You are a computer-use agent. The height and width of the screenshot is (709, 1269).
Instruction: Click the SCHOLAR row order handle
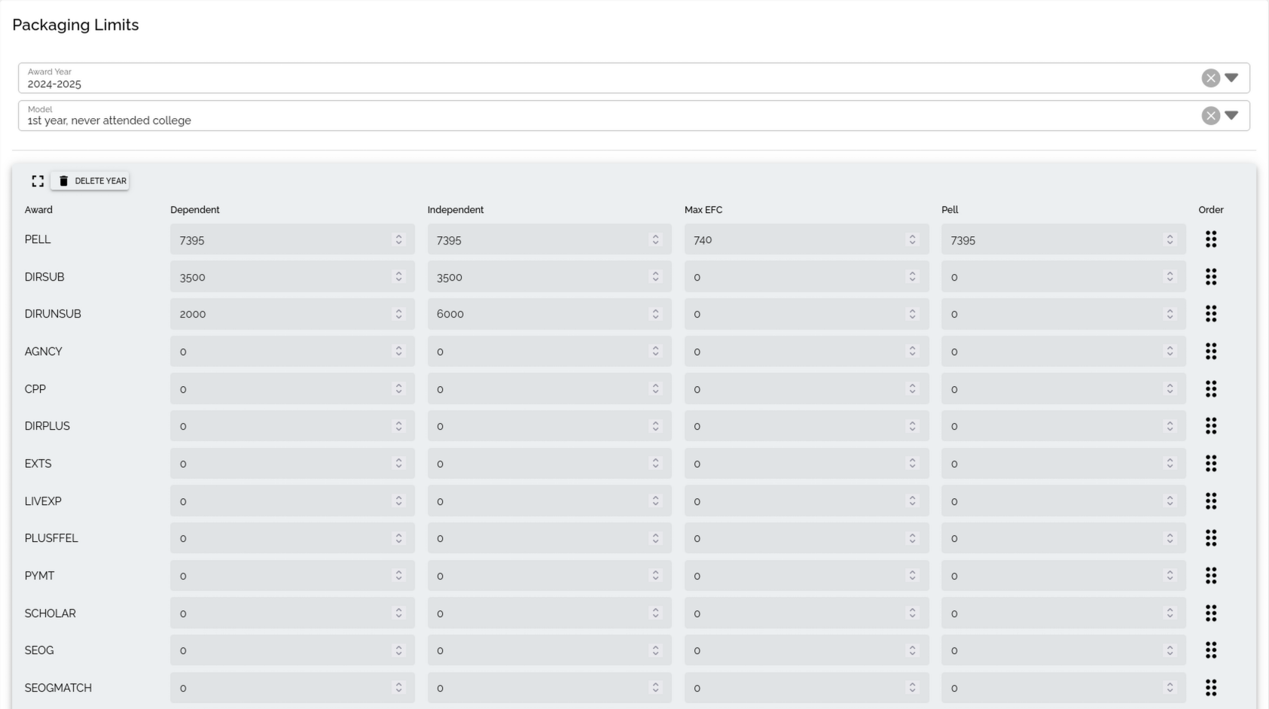1210,613
